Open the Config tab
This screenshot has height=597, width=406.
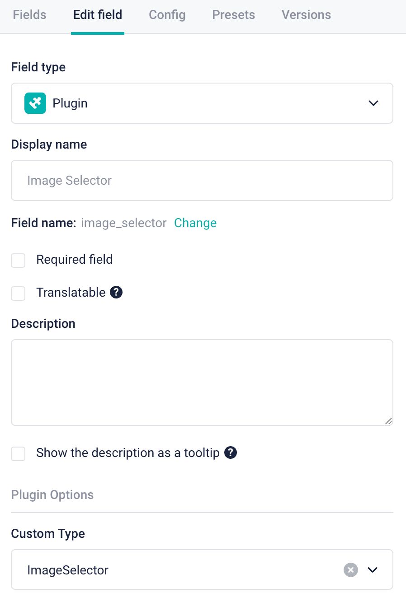pyautogui.click(x=167, y=15)
